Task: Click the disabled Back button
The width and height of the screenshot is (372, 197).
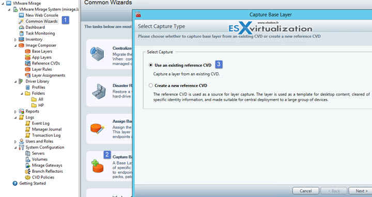Action: coord(334,191)
